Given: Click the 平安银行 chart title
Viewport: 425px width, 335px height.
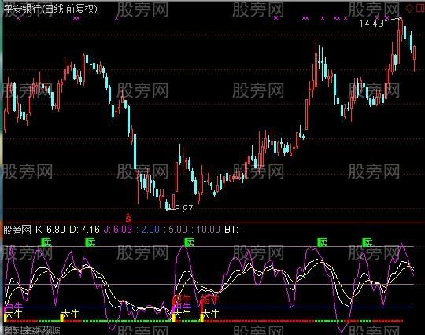Looking at the screenshot, I should click(23, 9).
